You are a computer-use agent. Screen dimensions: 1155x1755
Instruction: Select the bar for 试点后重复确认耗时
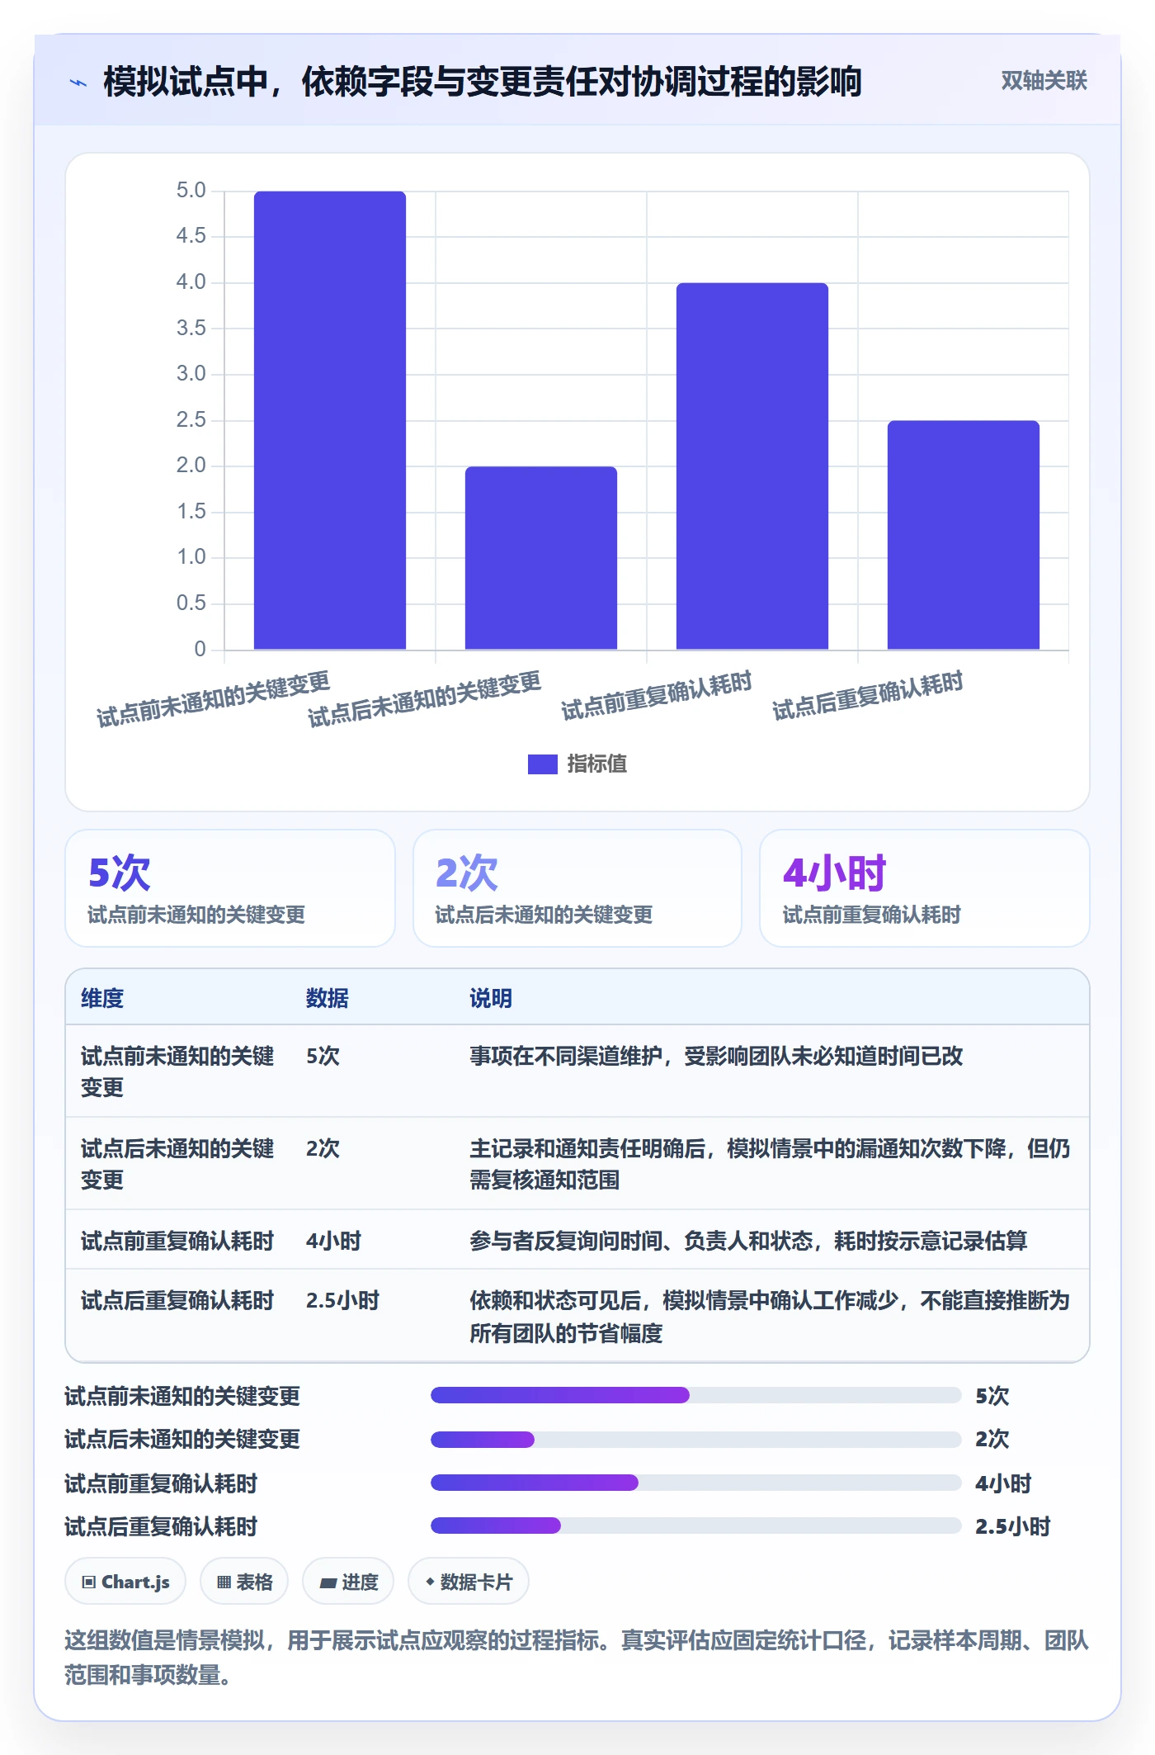pyautogui.click(x=964, y=535)
